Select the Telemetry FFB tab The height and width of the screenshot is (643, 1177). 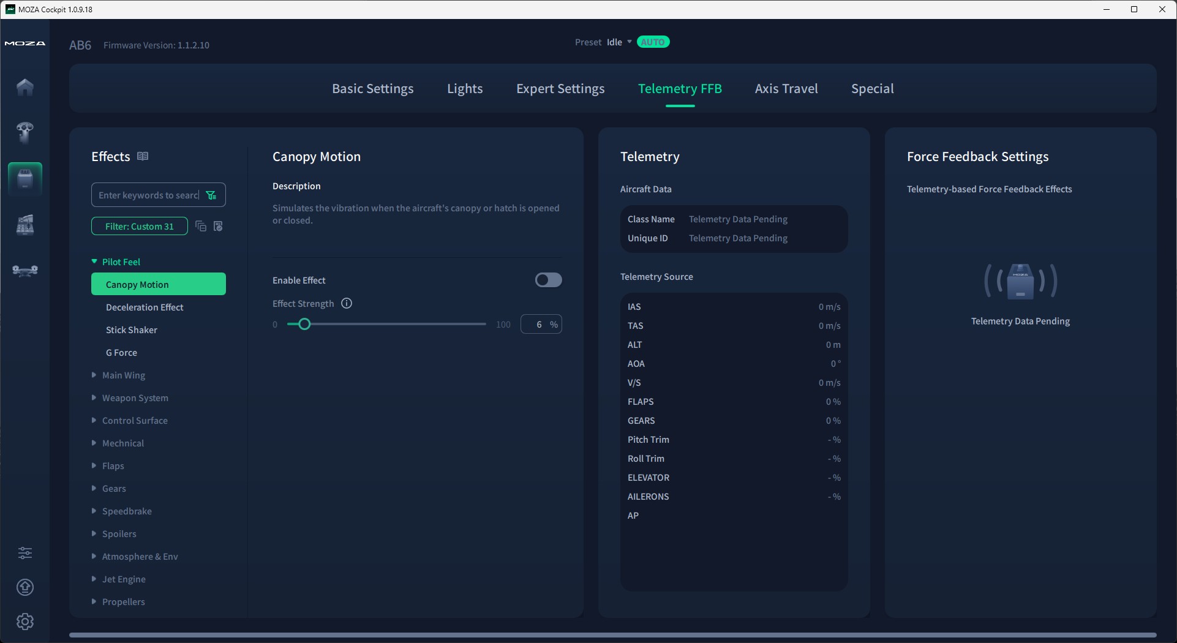(x=680, y=89)
